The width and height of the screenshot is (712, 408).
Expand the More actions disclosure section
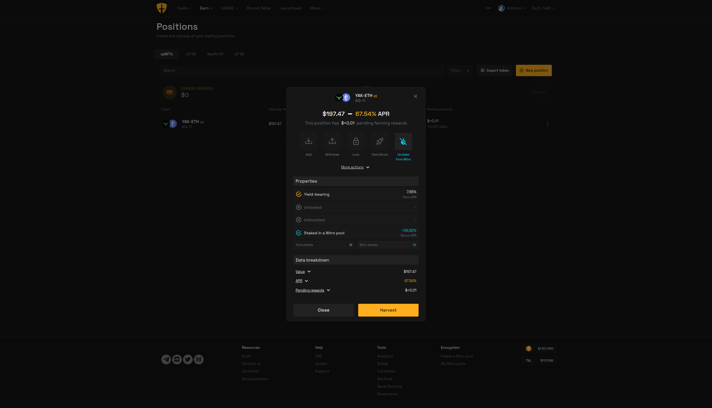click(x=355, y=167)
